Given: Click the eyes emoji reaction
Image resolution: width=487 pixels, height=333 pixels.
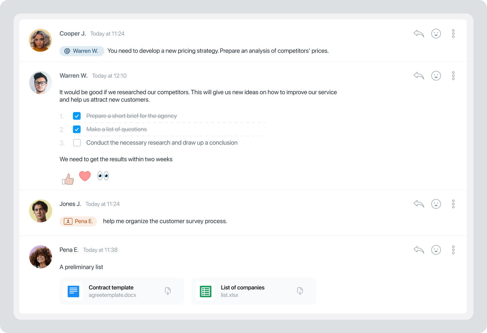Looking at the screenshot, I should tap(103, 176).
